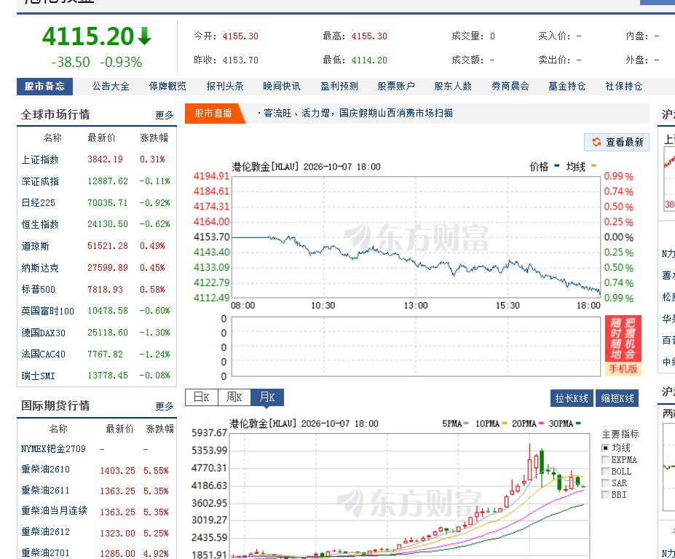This screenshot has width=675, height=559.
Task: Open the 法国CAC40 quote link
Action: [x=44, y=354]
